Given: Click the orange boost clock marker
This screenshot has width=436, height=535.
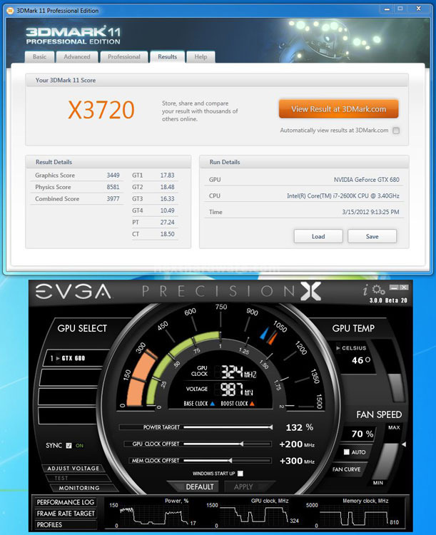Looking at the screenshot, I should click(272, 337).
